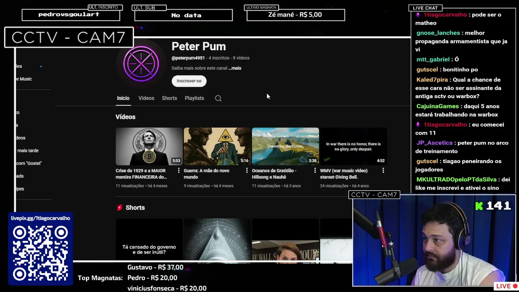The width and height of the screenshot is (519, 292).
Task: Switch to the Shorts tab
Action: click(169, 98)
